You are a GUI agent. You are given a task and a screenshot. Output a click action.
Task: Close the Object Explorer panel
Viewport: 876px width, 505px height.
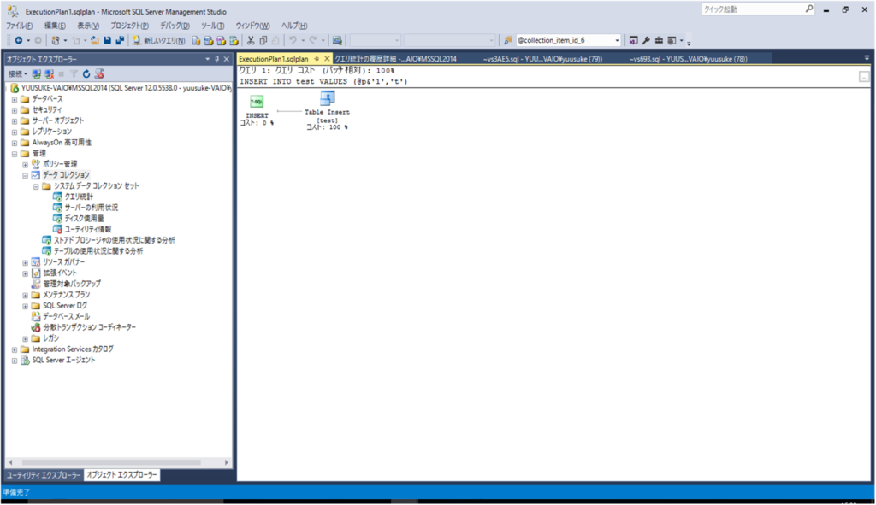(226, 59)
